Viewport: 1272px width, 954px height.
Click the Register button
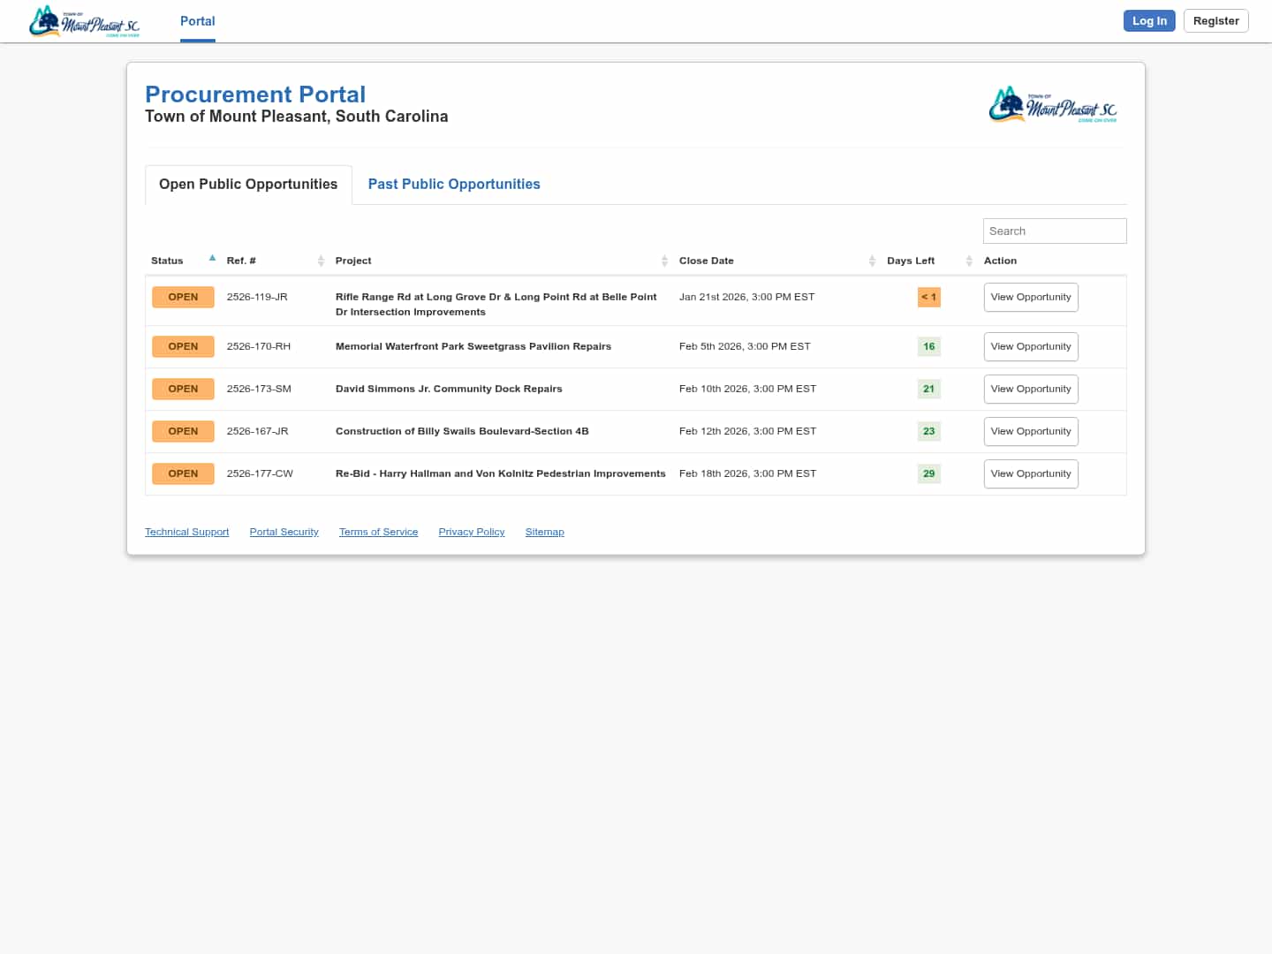pyautogui.click(x=1215, y=21)
